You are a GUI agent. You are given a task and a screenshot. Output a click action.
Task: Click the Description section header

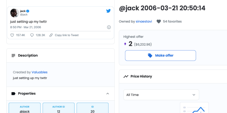tap(61, 55)
